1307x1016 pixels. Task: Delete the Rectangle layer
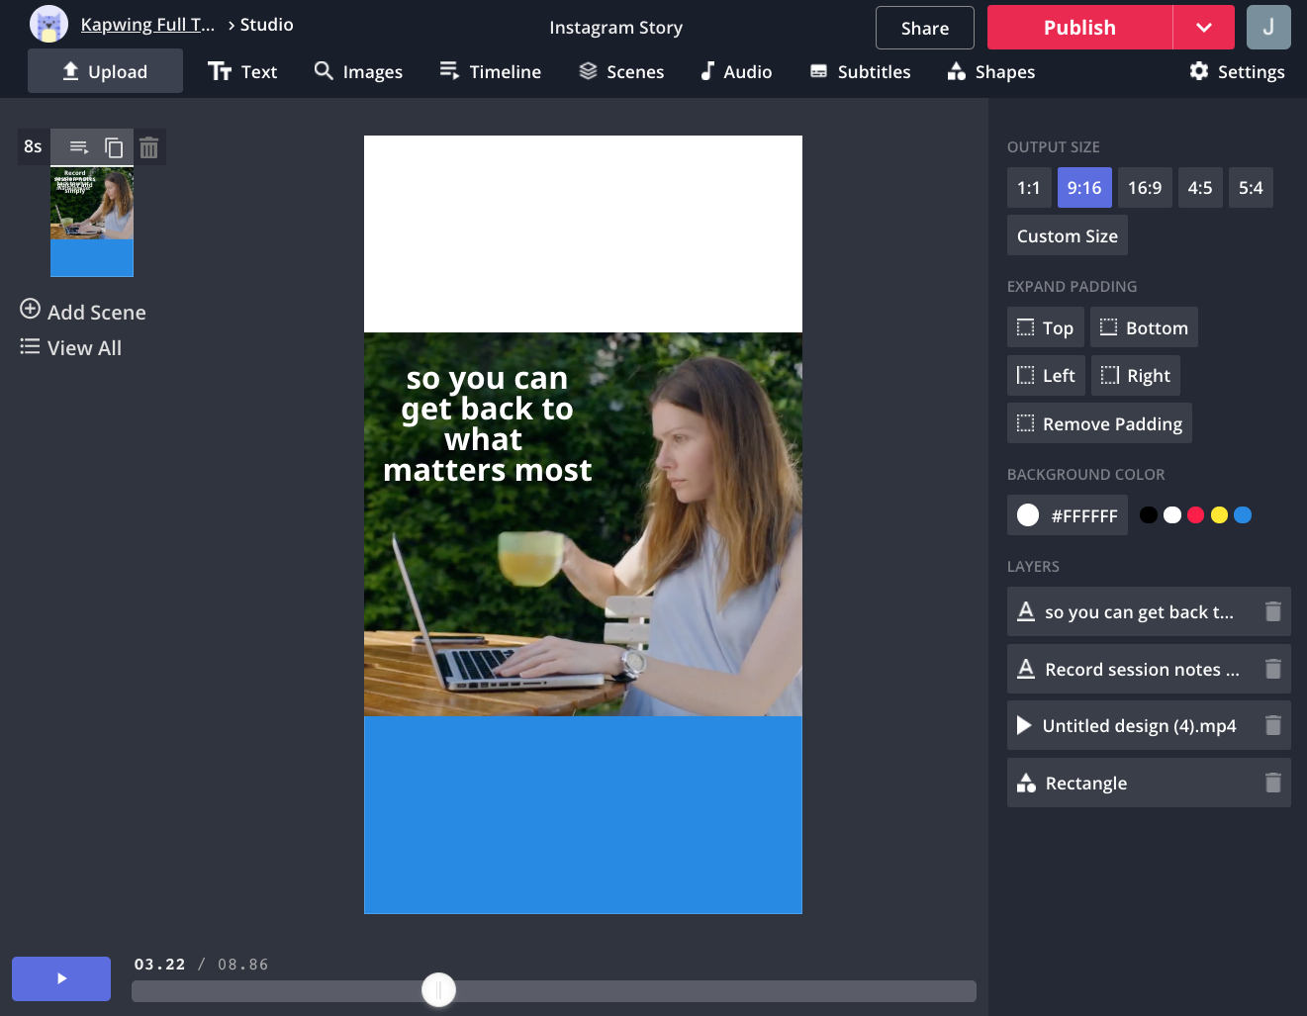[x=1272, y=784]
